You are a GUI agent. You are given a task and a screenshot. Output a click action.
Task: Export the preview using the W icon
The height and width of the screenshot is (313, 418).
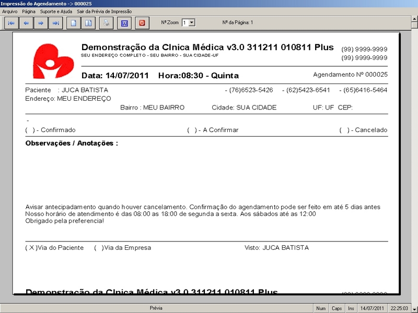124,23
